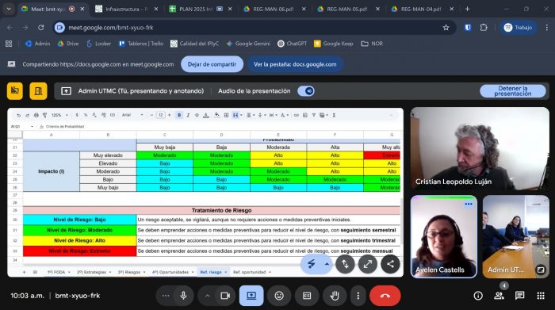Toggle closed captions CC button
555x310 pixels.
click(307, 296)
